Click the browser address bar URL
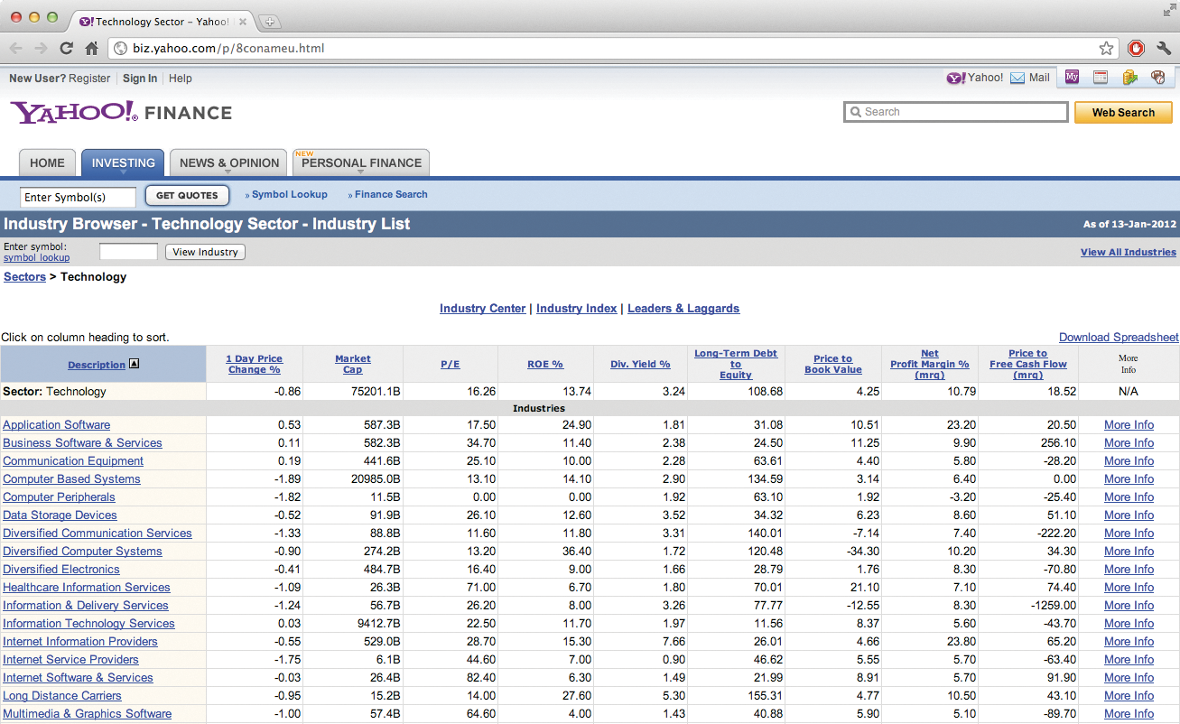Image resolution: width=1180 pixels, height=724 pixels. click(x=228, y=49)
